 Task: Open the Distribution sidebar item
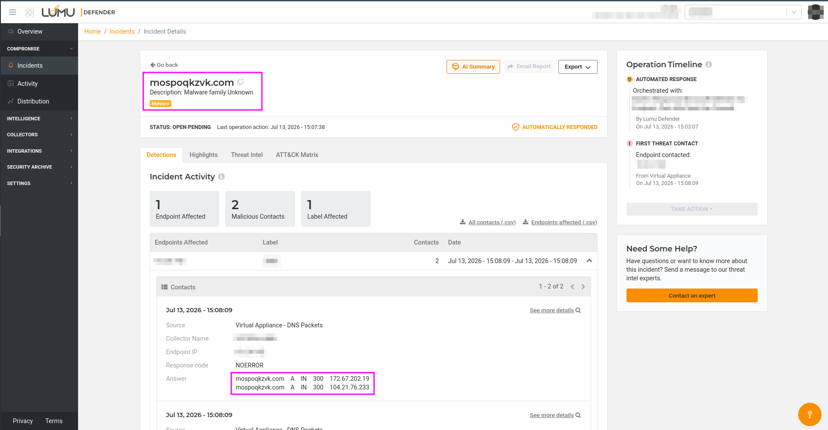tap(39, 101)
